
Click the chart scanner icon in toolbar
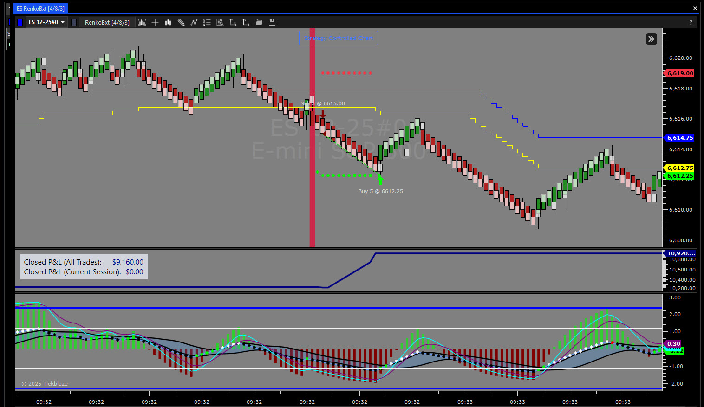(x=142, y=22)
